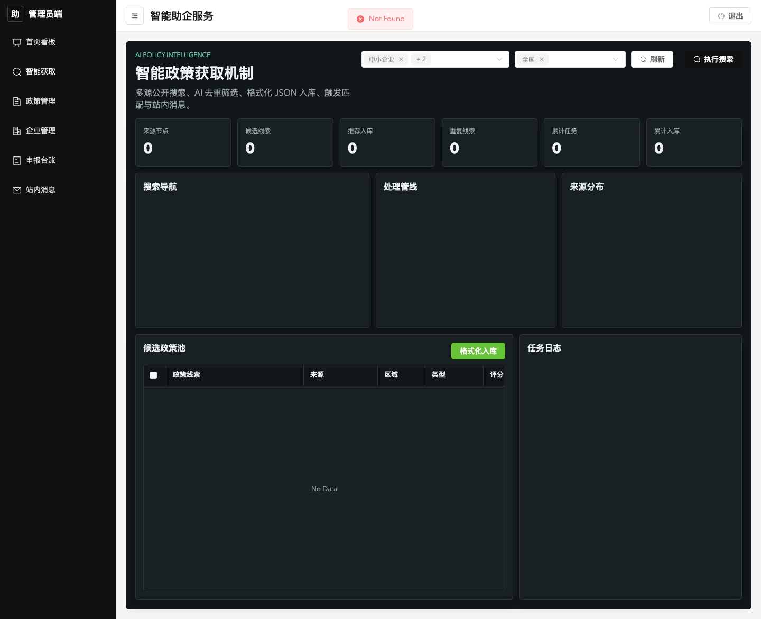The width and height of the screenshot is (761, 619).
Task: Click the 任务日志 panel heading
Action: point(544,348)
